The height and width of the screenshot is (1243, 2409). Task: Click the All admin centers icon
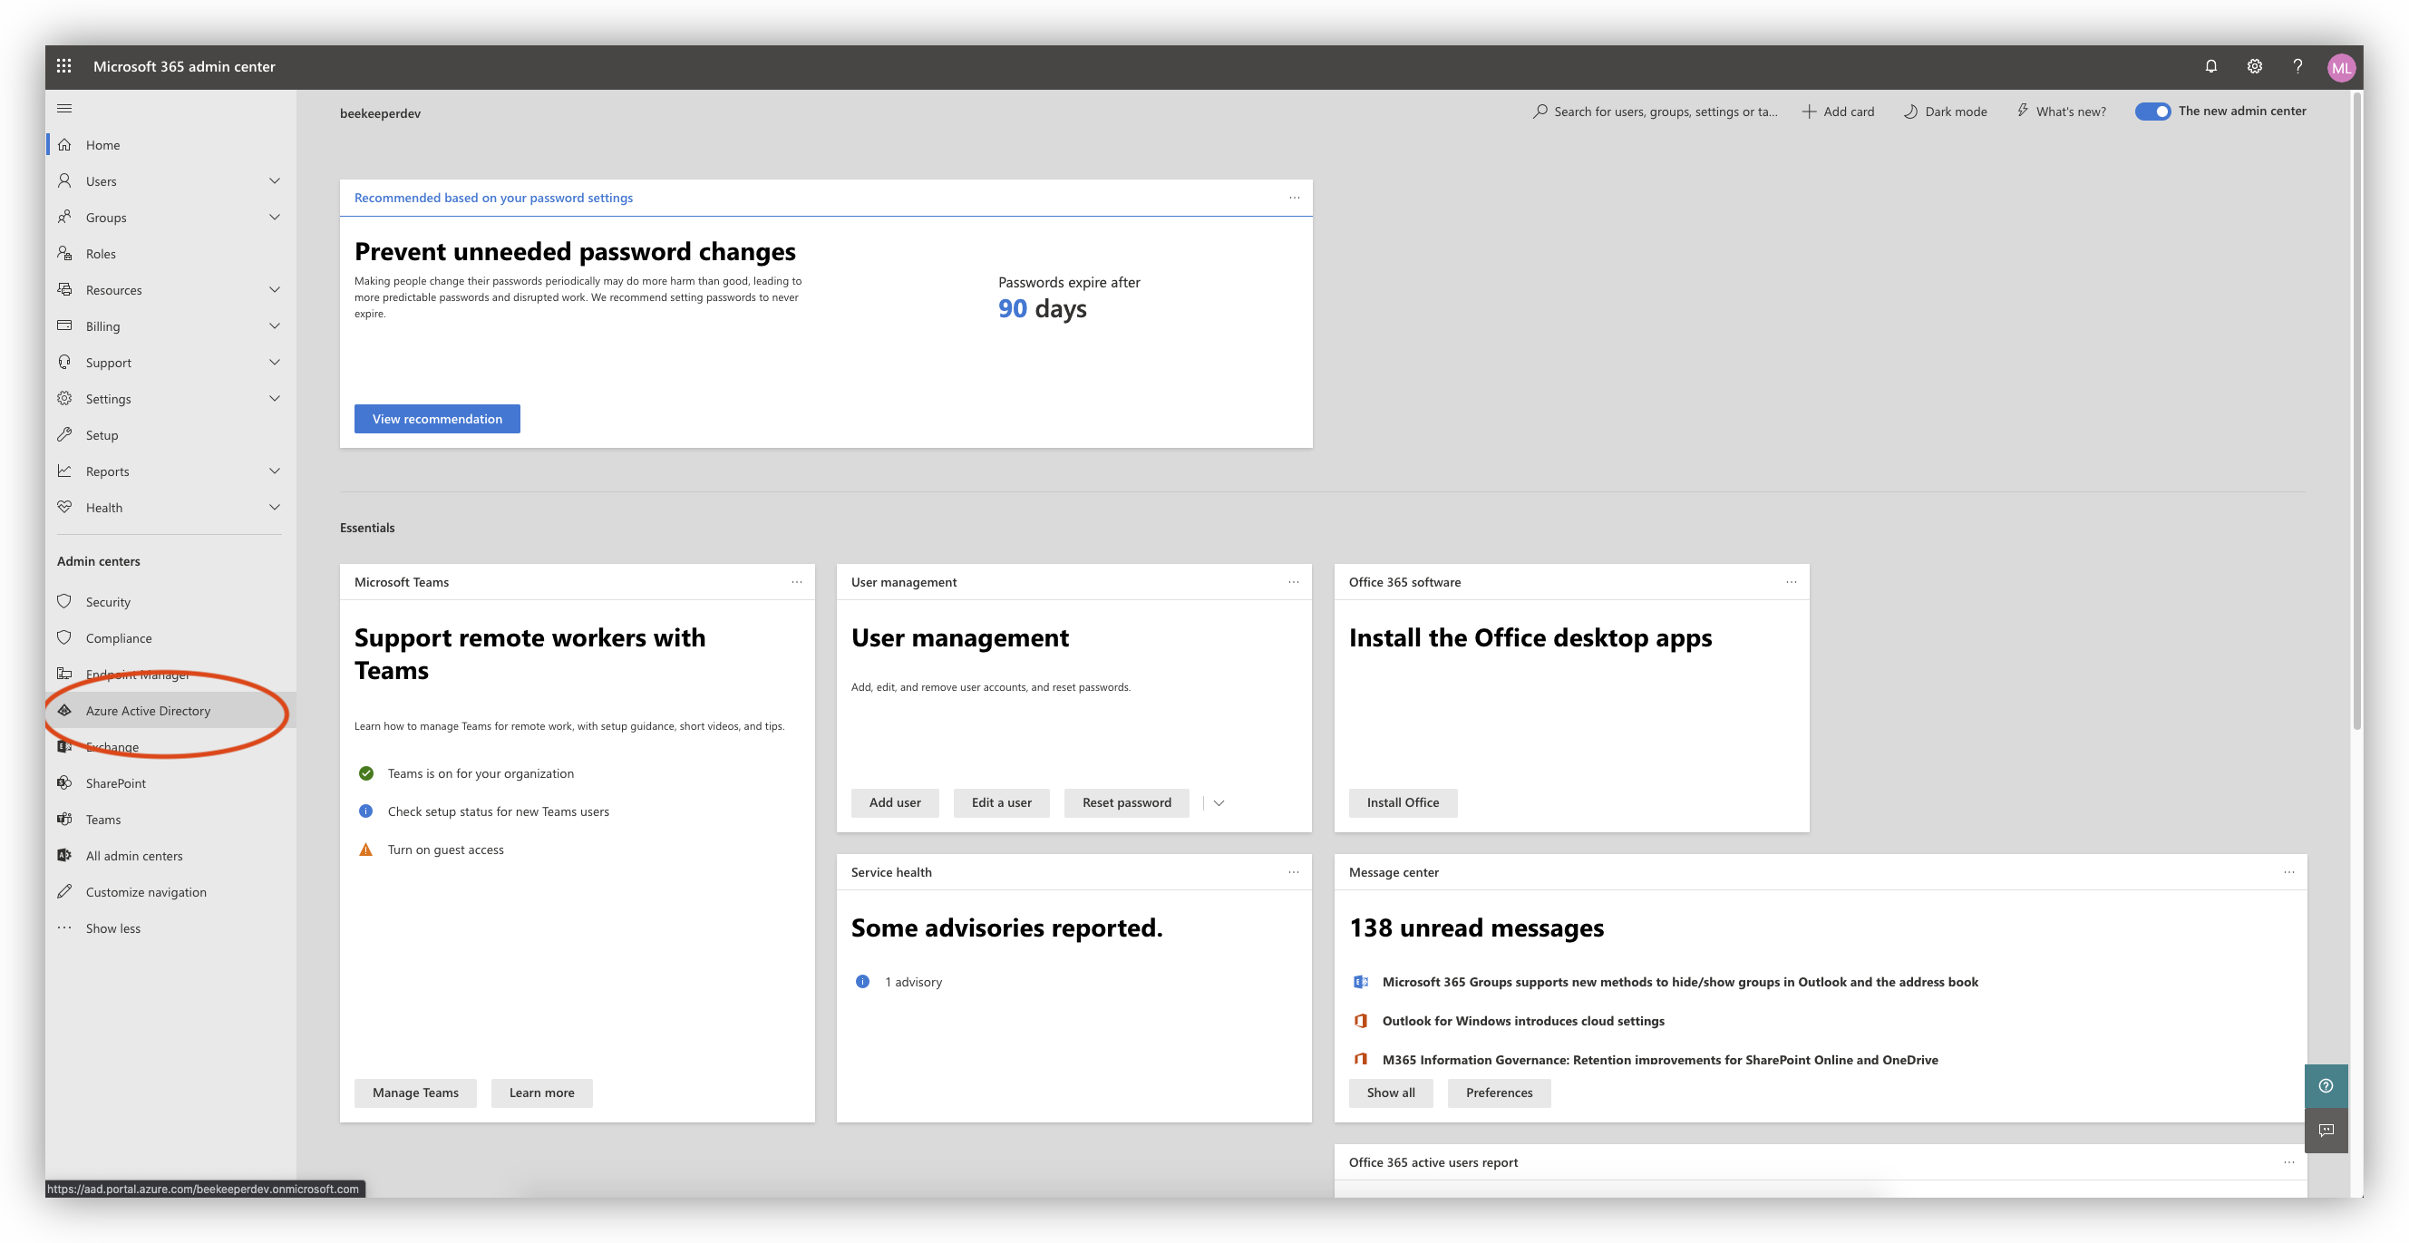tap(64, 856)
